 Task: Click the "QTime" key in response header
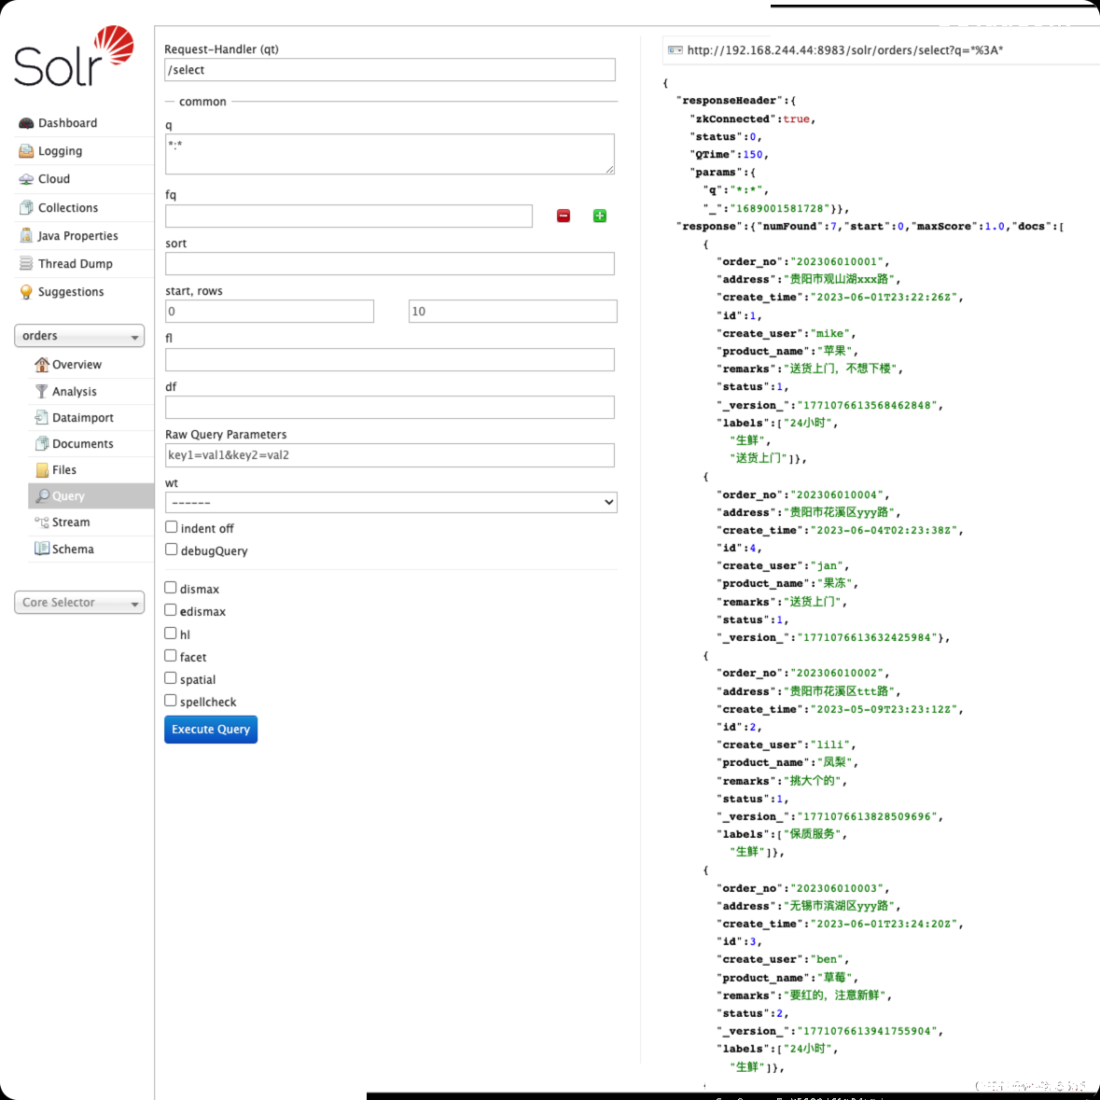click(714, 154)
